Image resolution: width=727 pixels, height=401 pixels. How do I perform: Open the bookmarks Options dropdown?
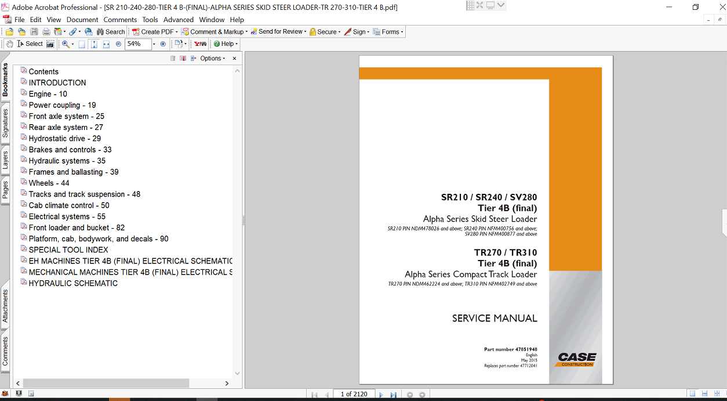pos(212,59)
